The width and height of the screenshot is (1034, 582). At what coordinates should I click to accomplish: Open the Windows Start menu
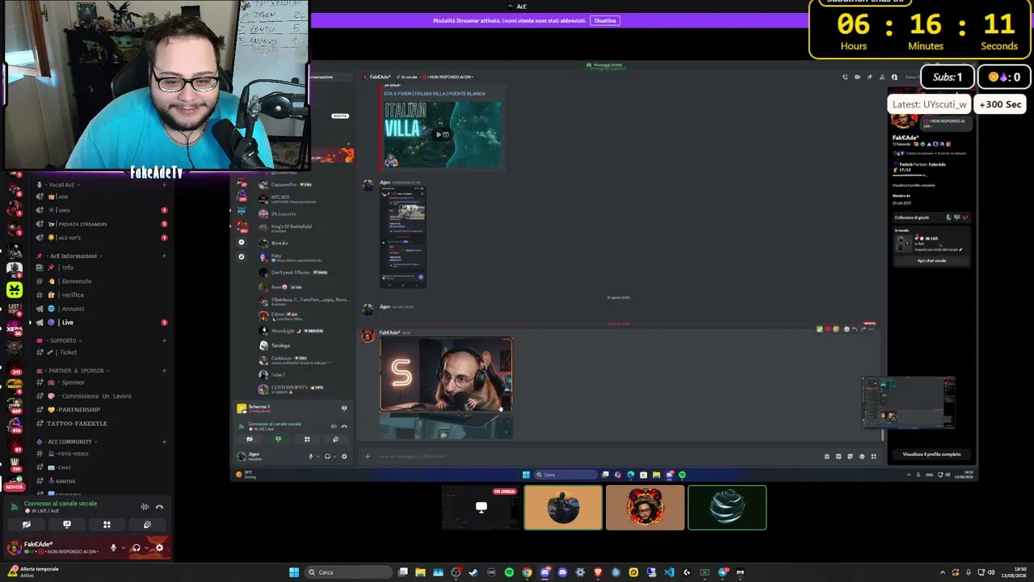(294, 572)
